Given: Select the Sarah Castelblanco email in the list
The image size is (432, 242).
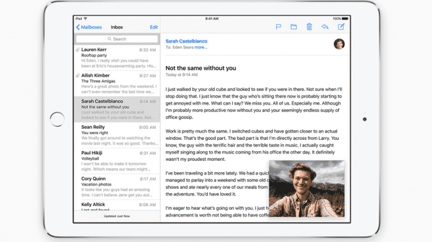Looking at the screenshot, I should tap(117, 110).
